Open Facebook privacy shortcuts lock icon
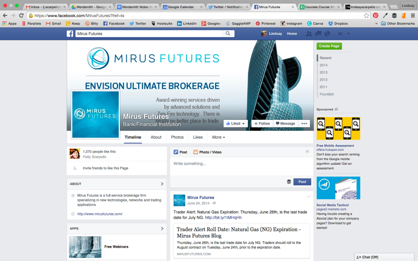 click(341, 34)
